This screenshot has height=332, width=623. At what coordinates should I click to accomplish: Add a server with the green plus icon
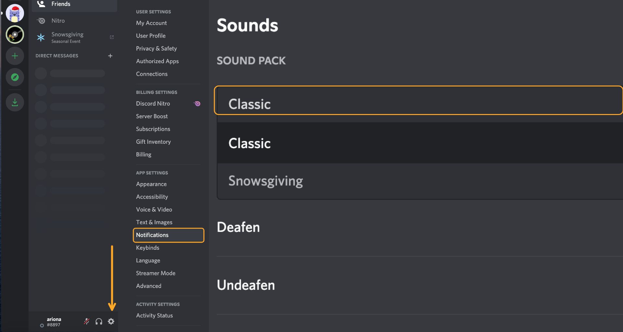click(15, 56)
